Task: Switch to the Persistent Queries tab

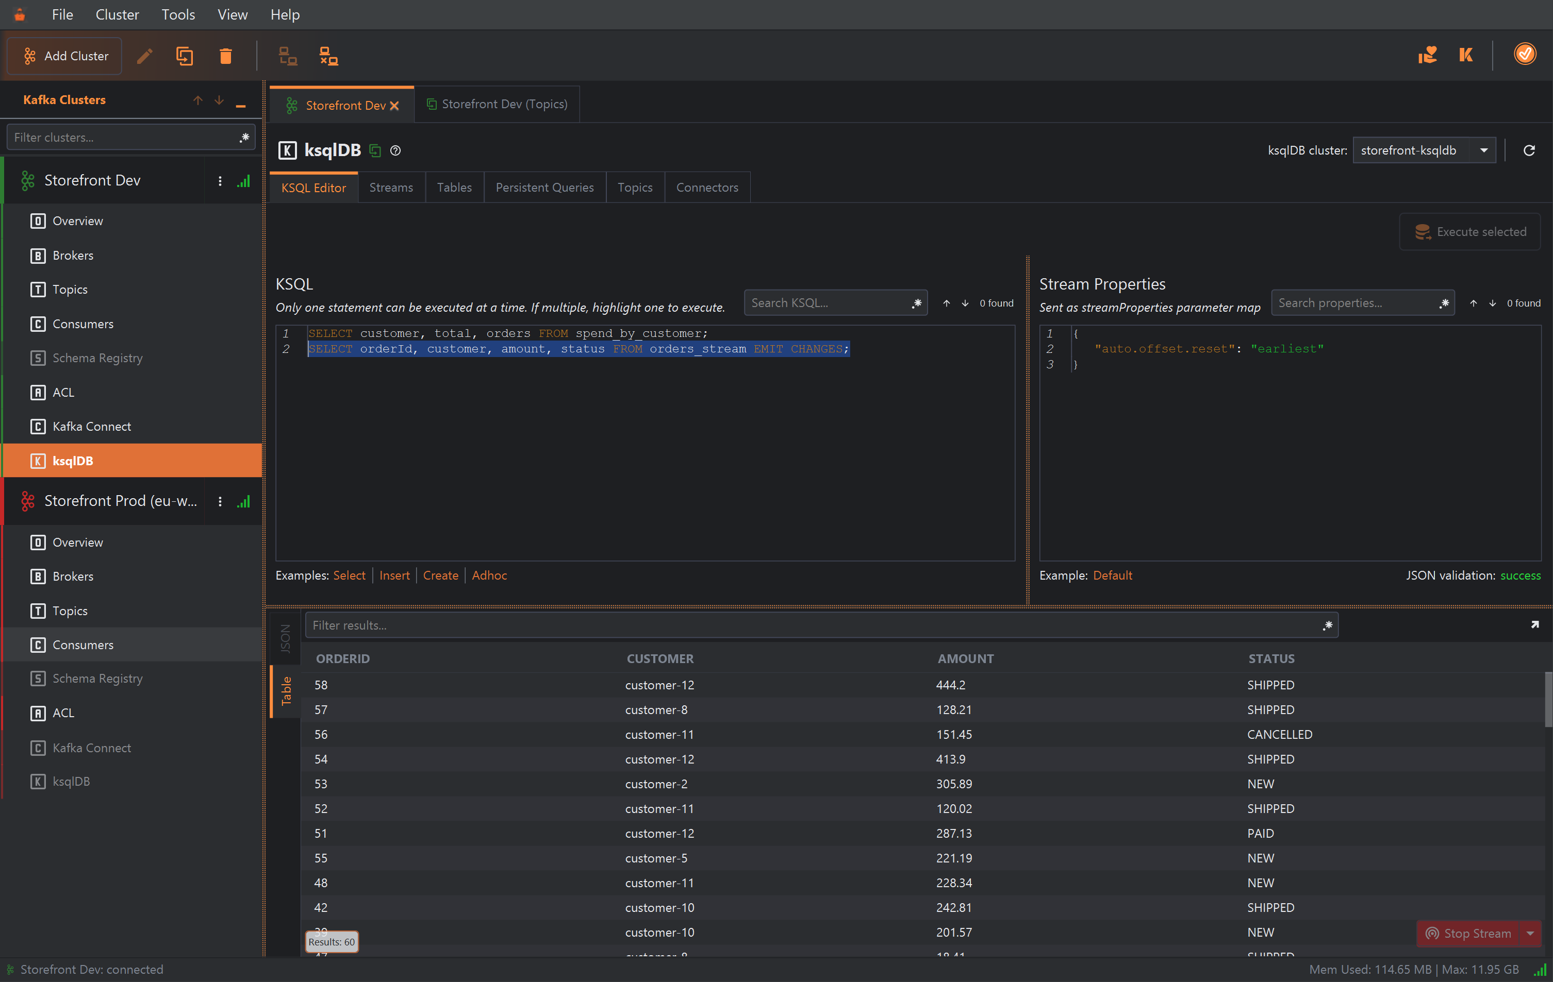Action: tap(544, 188)
